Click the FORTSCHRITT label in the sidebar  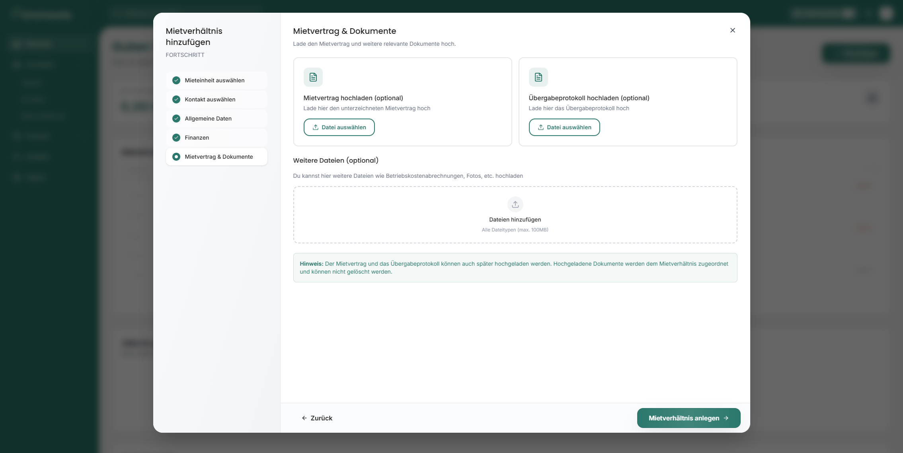(185, 55)
